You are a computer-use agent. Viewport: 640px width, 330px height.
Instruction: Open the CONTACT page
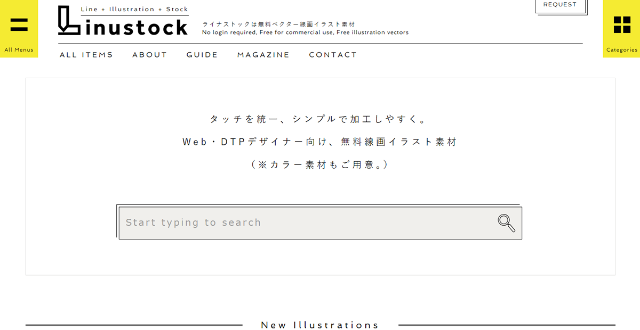(x=333, y=55)
